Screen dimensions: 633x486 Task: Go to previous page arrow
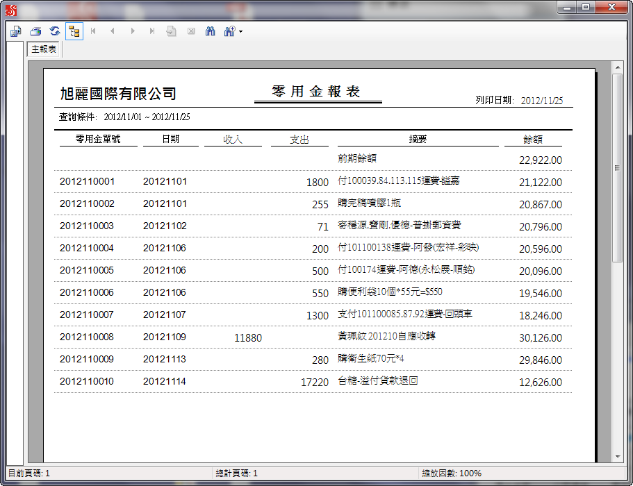pyautogui.click(x=113, y=31)
